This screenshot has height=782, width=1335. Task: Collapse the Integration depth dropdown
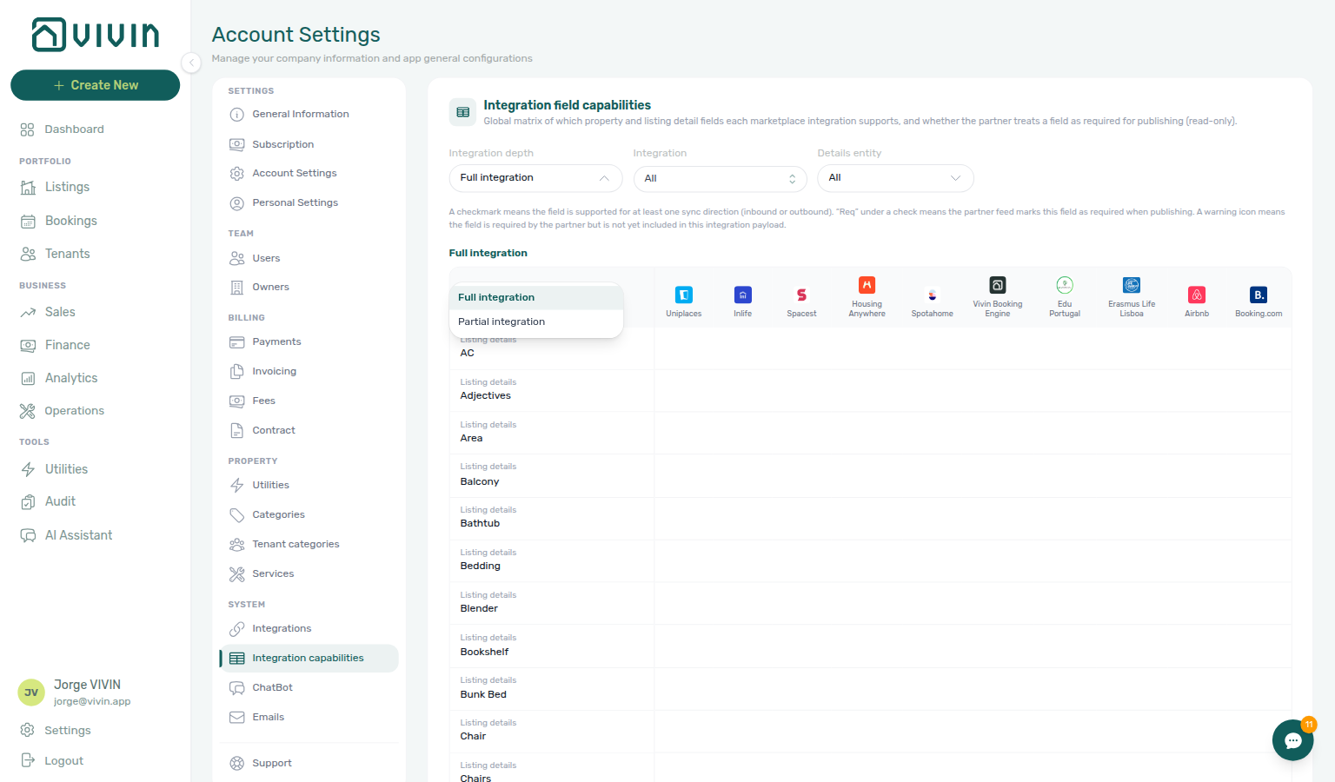[x=535, y=178]
